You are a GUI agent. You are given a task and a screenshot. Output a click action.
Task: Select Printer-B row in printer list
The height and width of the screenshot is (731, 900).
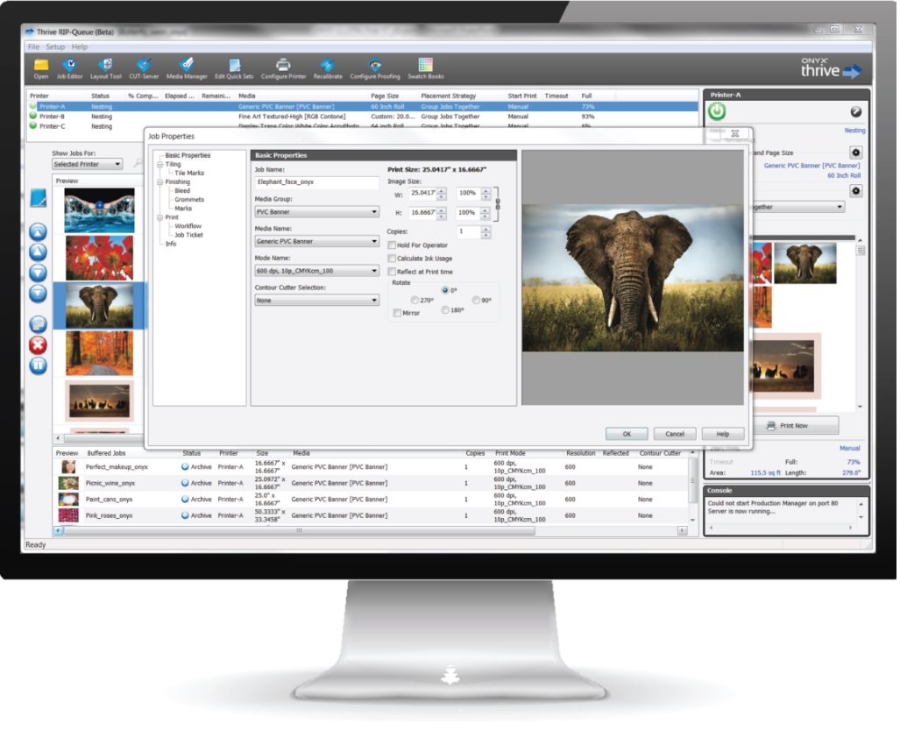[x=362, y=117]
